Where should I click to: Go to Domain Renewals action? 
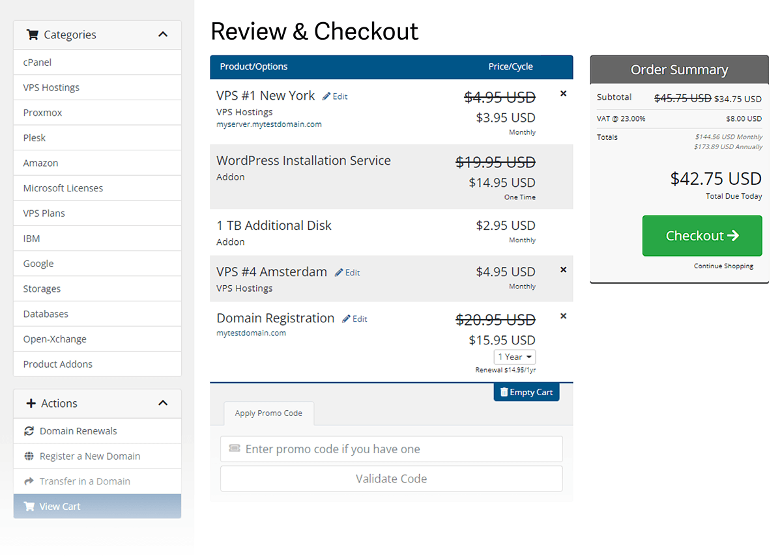point(97,431)
